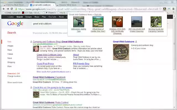Open Birding Guide for Camping Families link
The height and width of the screenshot is (110, 177).
pos(156,30)
